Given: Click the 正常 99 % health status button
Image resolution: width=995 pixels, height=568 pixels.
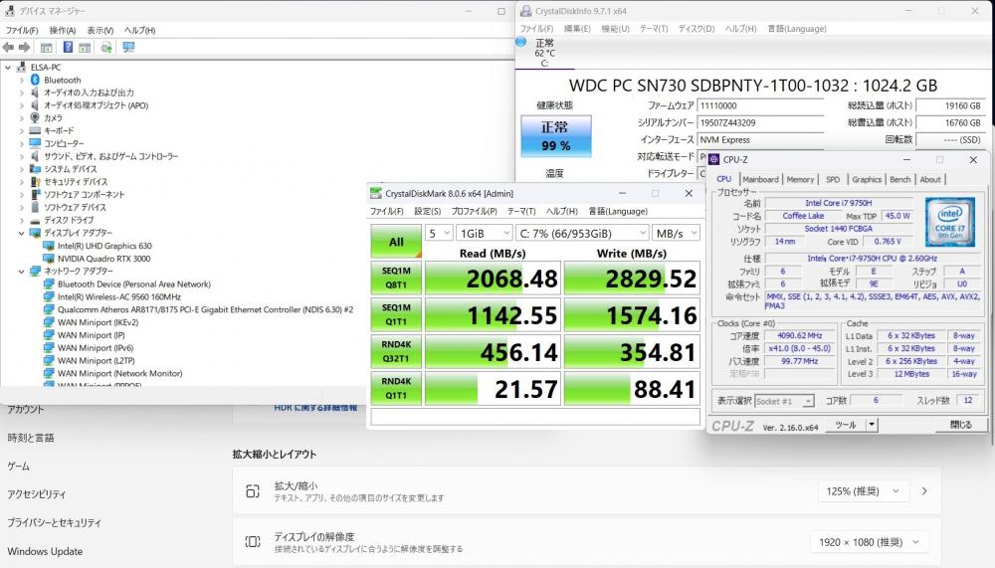Looking at the screenshot, I should pos(556,136).
